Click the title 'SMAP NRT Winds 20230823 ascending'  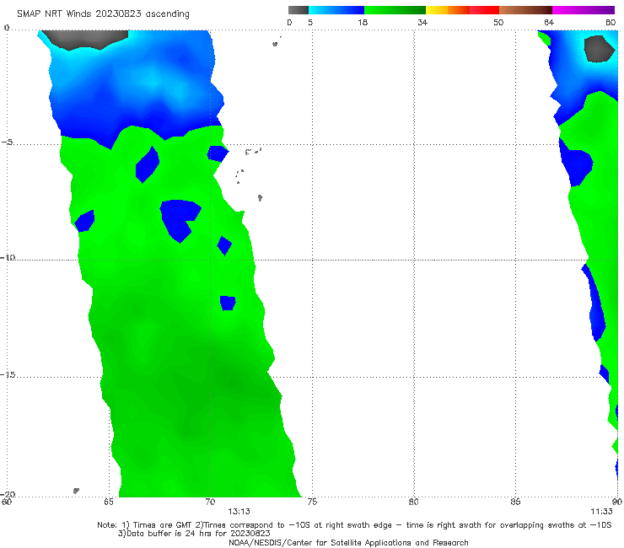tap(103, 13)
